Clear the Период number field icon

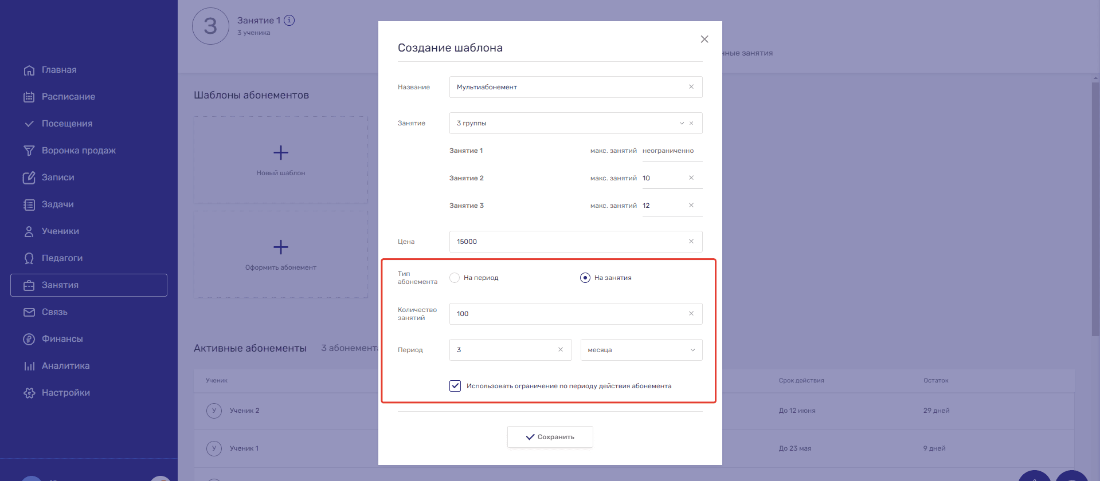[560, 350]
